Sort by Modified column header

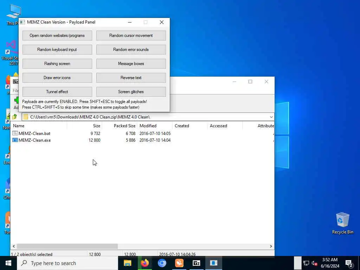(155, 126)
